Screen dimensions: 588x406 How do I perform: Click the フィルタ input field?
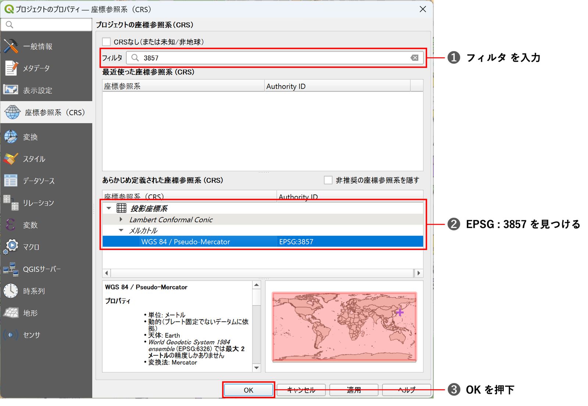275,58
